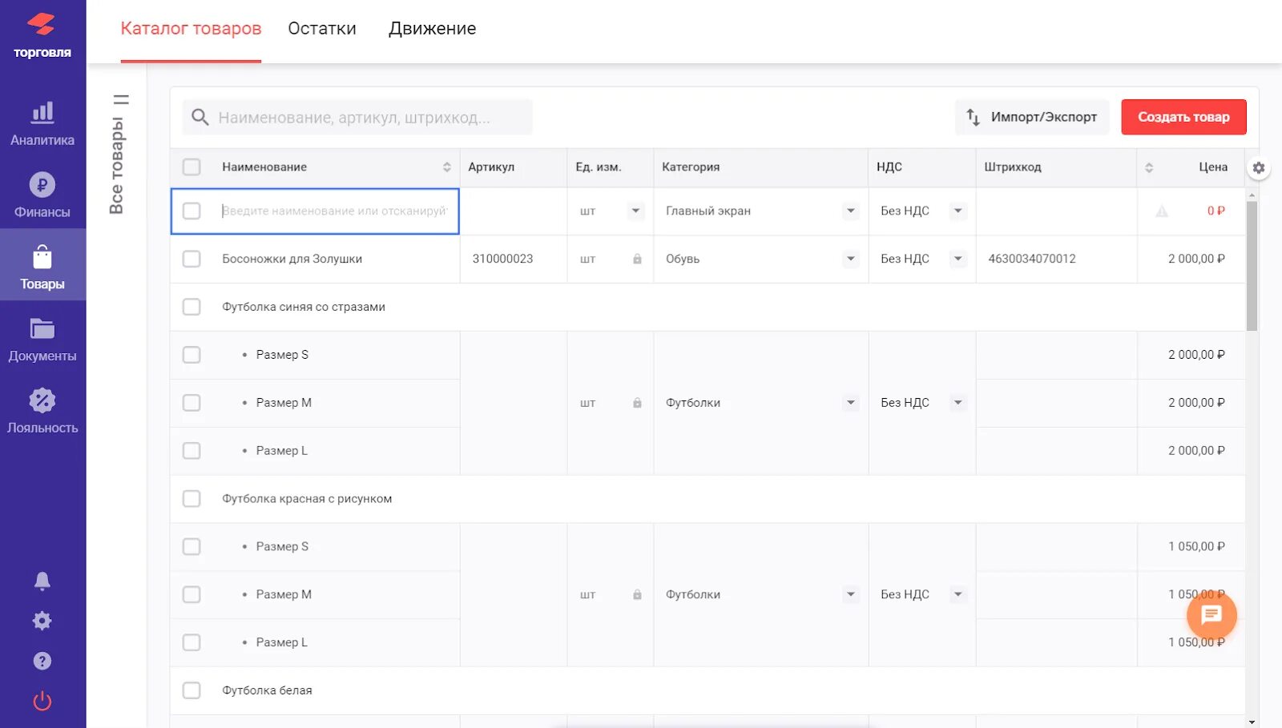Check the Босоножки для Золушки row
Viewport: 1282px width, 728px height.
(x=191, y=259)
